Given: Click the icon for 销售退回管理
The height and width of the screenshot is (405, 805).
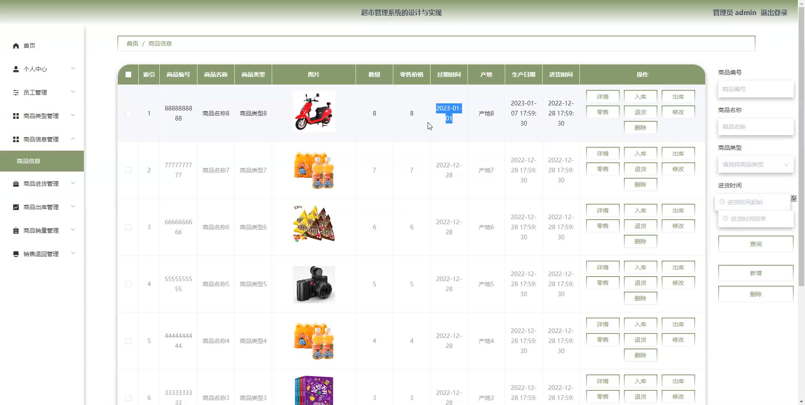Looking at the screenshot, I should [16, 254].
